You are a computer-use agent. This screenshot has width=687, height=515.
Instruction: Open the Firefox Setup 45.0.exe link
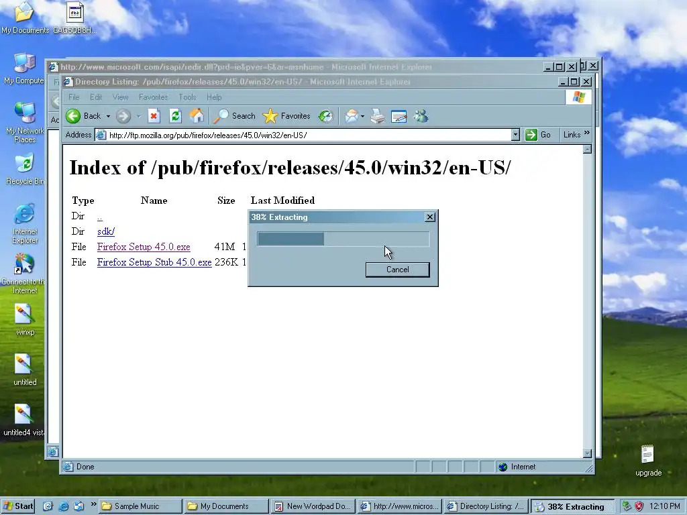(x=144, y=247)
